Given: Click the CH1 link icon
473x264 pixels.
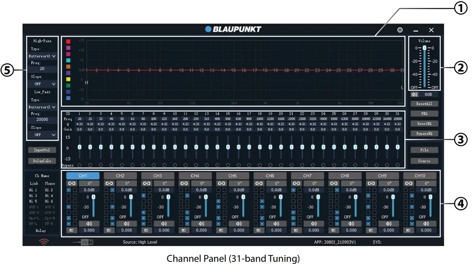Looking at the screenshot, I should 72,183.
